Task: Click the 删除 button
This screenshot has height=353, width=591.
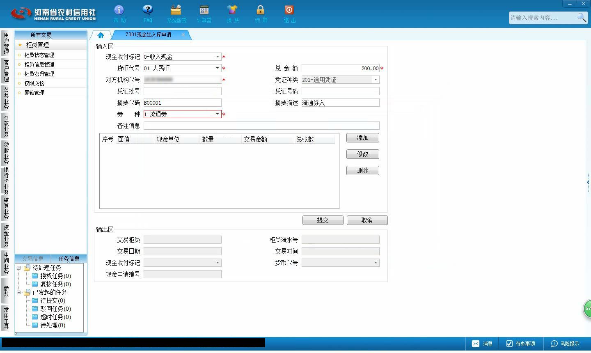Action: (x=363, y=171)
